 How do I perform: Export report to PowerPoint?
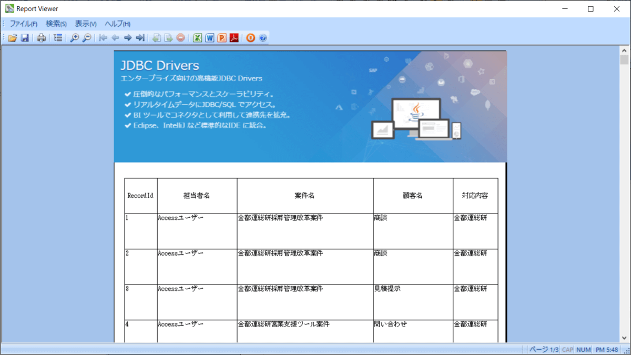(x=222, y=38)
